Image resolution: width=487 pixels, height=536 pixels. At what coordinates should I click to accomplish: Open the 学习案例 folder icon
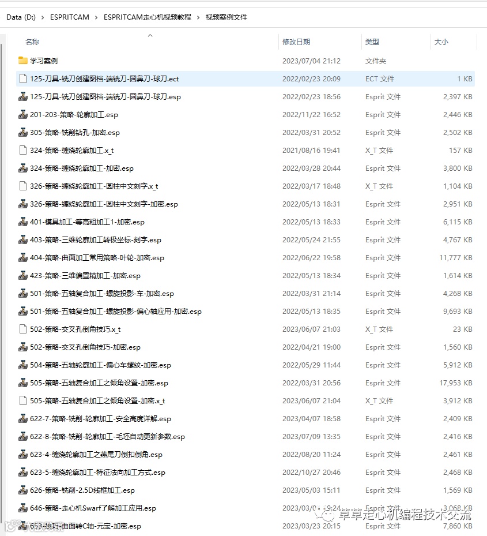(23, 61)
